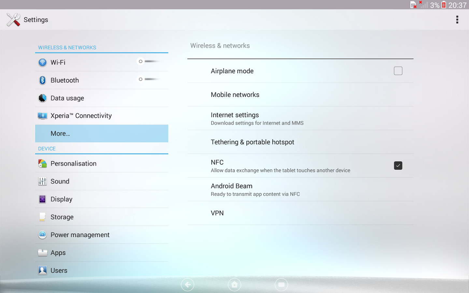Image resolution: width=469 pixels, height=293 pixels.
Task: Tap the Xperia Connectivity icon
Action: click(x=42, y=116)
